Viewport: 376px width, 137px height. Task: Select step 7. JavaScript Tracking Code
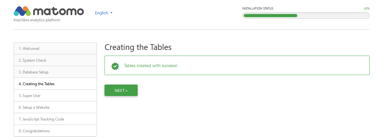pyautogui.click(x=55, y=119)
